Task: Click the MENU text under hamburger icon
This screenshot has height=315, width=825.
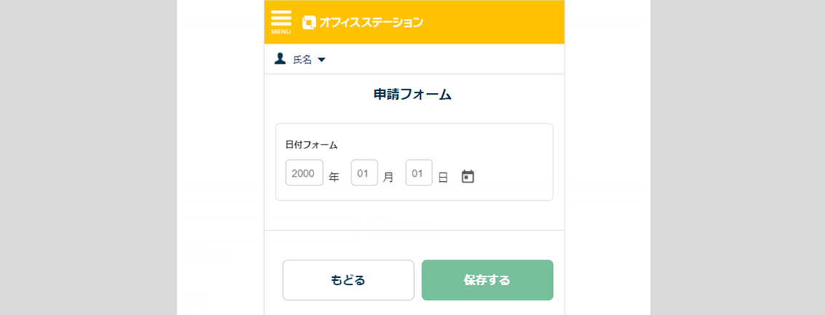Action: point(281,32)
